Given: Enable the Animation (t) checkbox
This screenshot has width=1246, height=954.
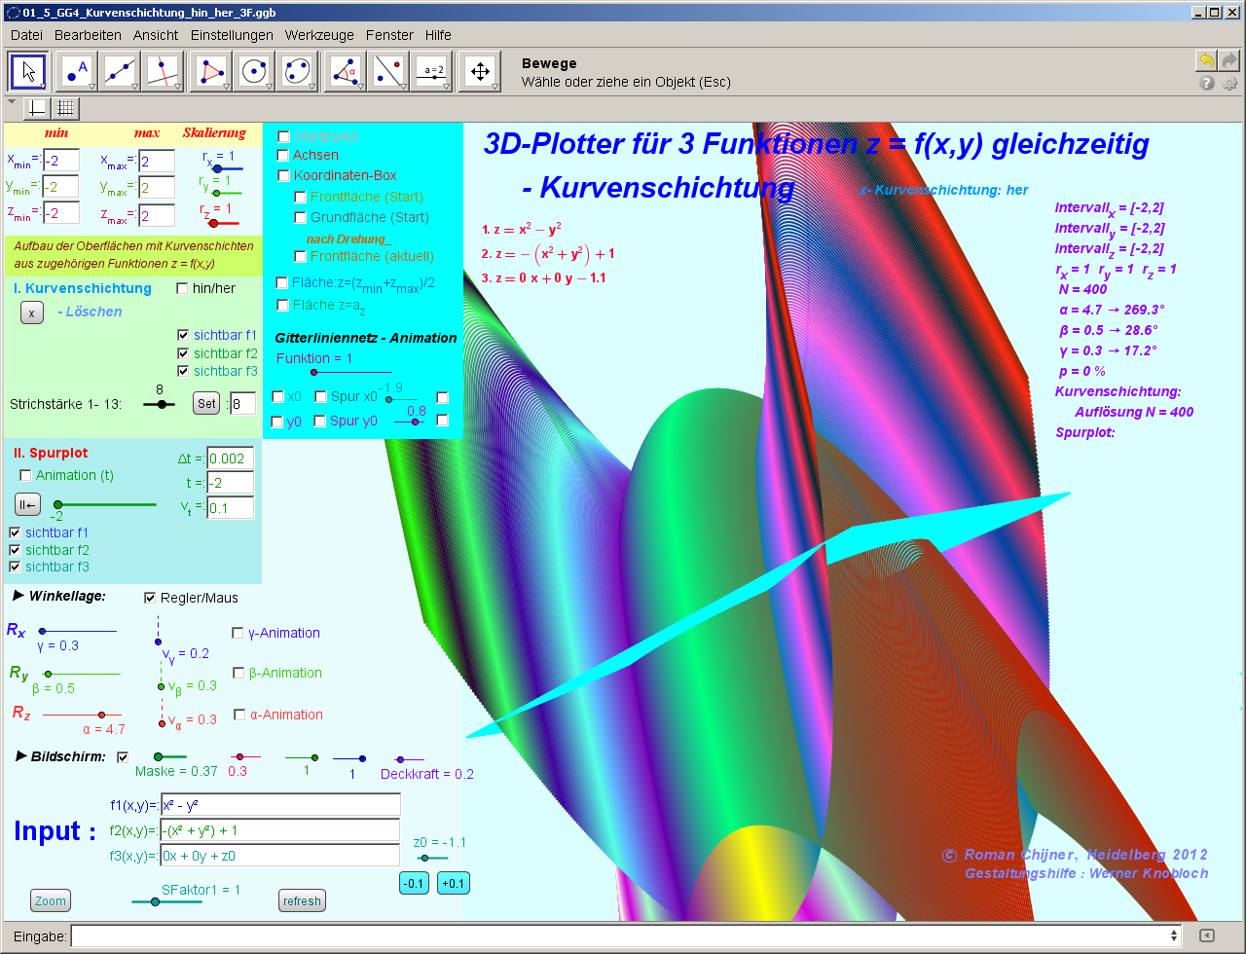Looking at the screenshot, I should click(x=25, y=475).
